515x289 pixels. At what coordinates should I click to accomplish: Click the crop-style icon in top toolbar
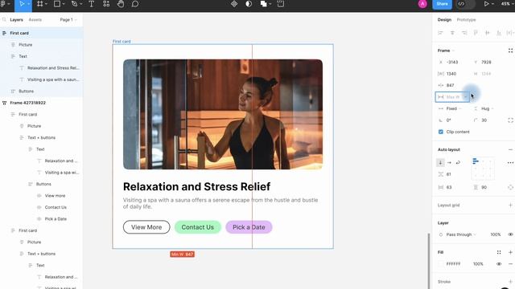281,4
